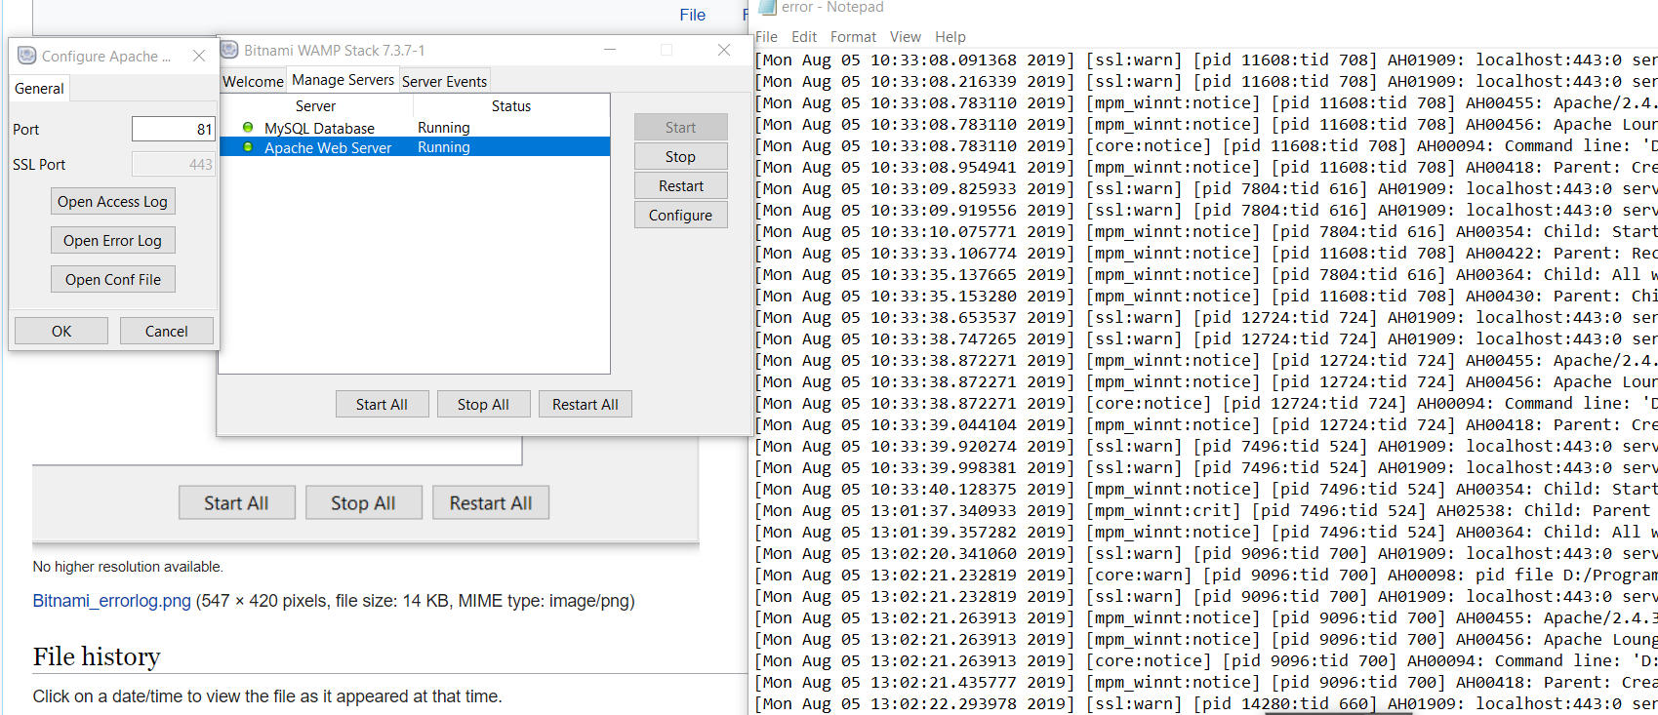Click the Open Access Log button
Image resolution: width=1658 pixels, height=715 pixels.
(112, 202)
